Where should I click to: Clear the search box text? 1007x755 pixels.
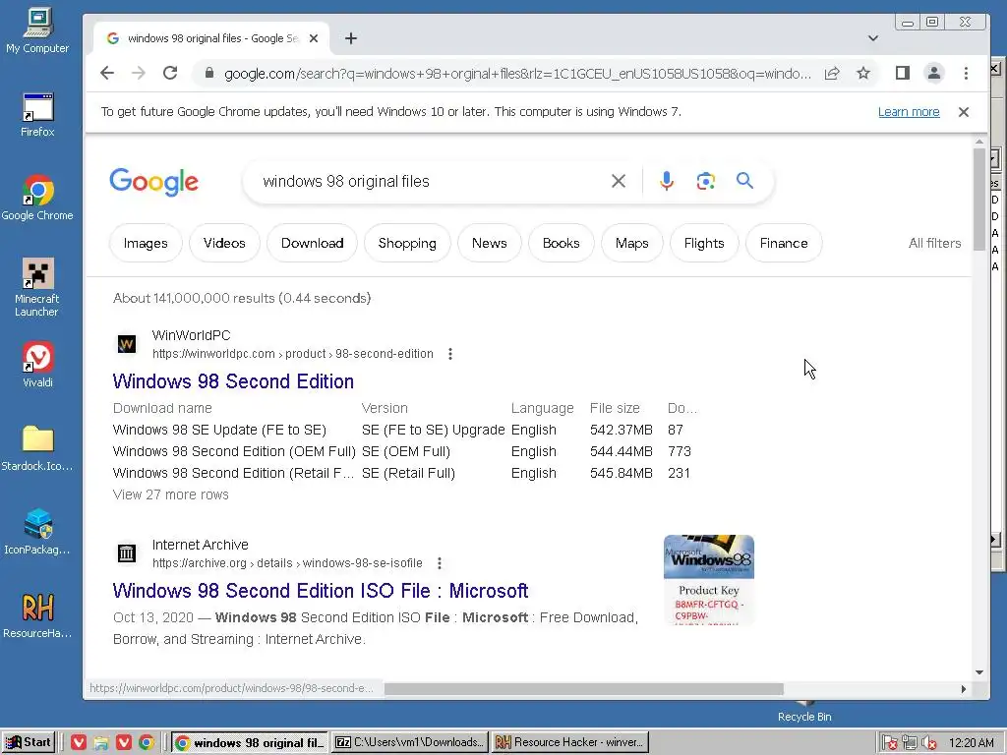point(619,181)
